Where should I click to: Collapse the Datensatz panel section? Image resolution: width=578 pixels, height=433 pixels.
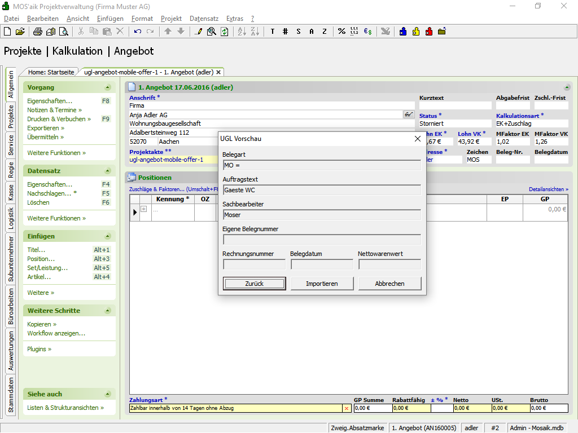coord(107,171)
